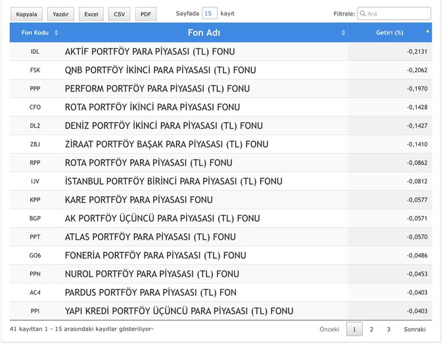The height and width of the screenshot is (343, 447).
Task: Click the Yazdır button
Action: [60, 14]
